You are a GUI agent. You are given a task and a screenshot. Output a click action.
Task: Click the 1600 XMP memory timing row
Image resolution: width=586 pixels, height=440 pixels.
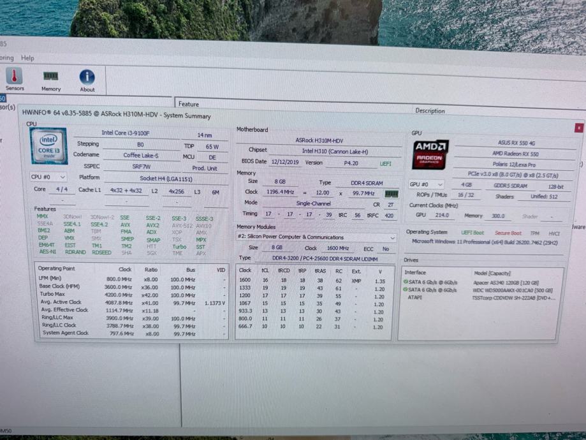click(x=312, y=281)
